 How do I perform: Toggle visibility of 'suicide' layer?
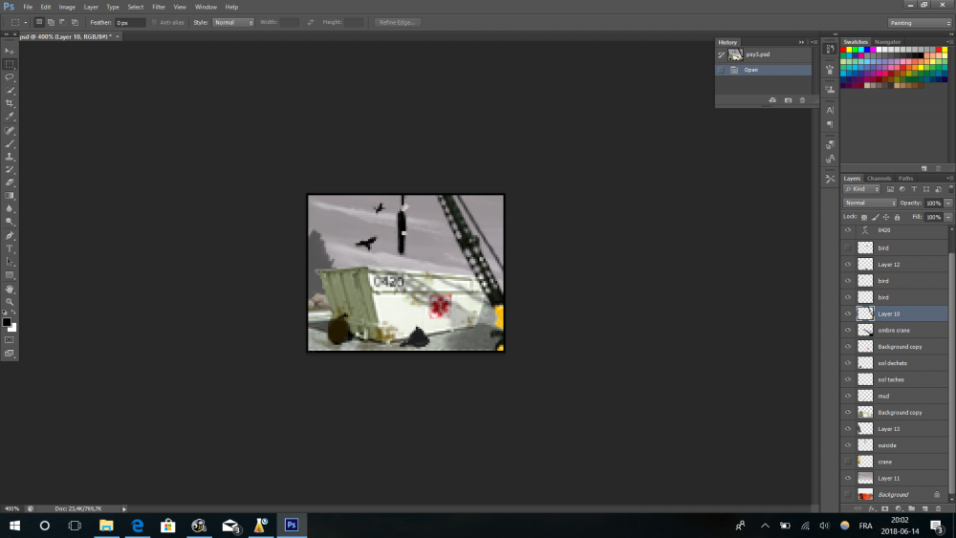(x=847, y=445)
